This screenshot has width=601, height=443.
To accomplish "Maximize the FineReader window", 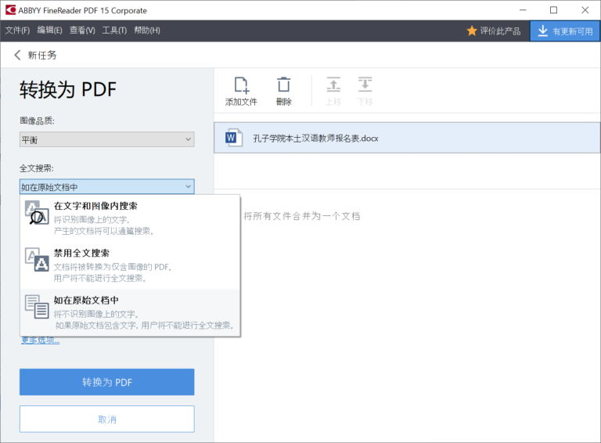I will [553, 10].
